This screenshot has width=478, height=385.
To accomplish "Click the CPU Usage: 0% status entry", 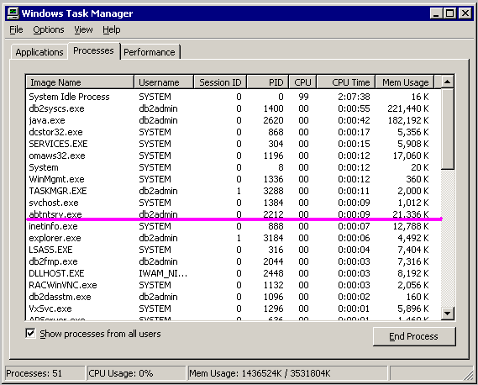I will 136,373.
